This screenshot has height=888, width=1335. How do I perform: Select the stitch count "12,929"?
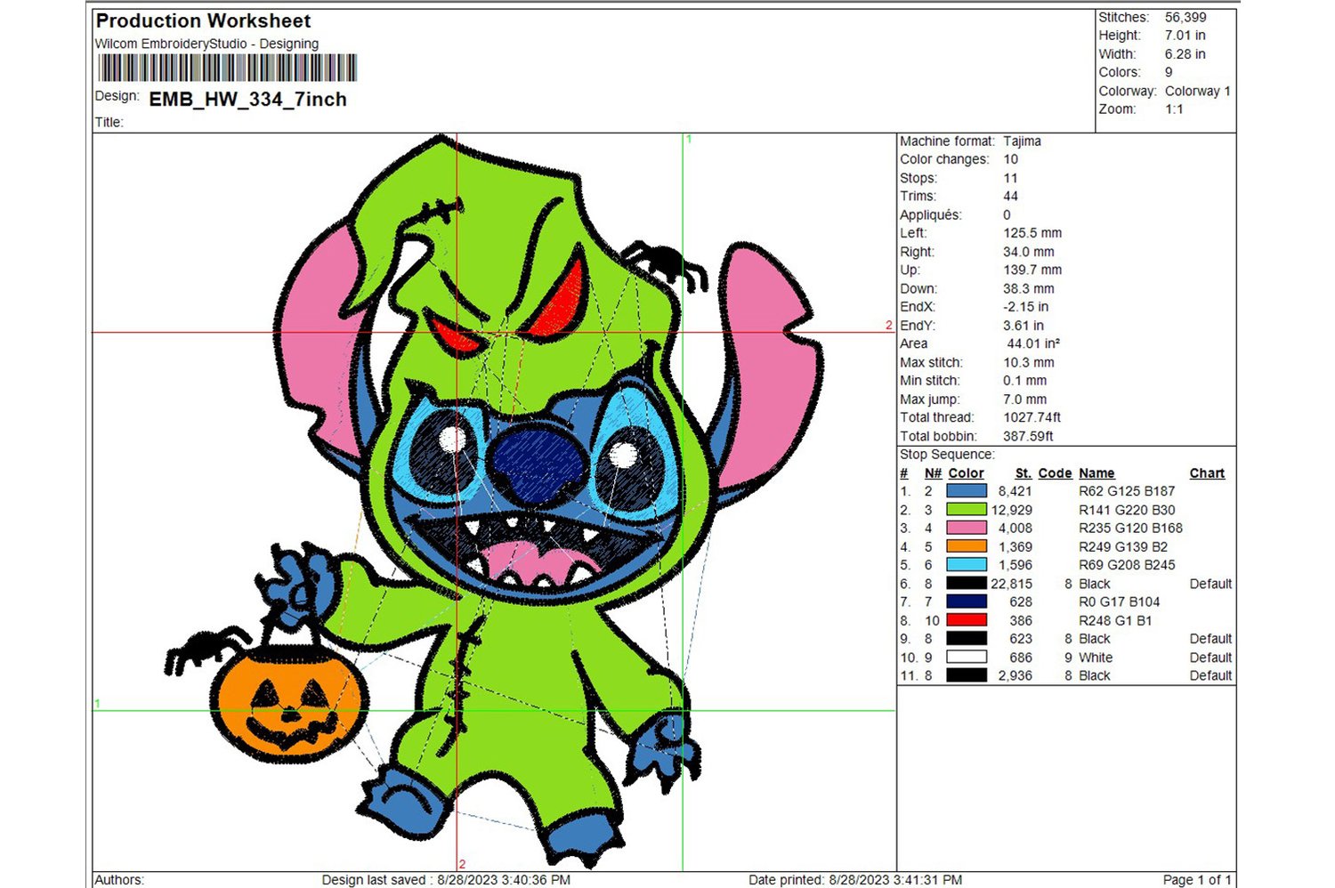coord(1012,510)
